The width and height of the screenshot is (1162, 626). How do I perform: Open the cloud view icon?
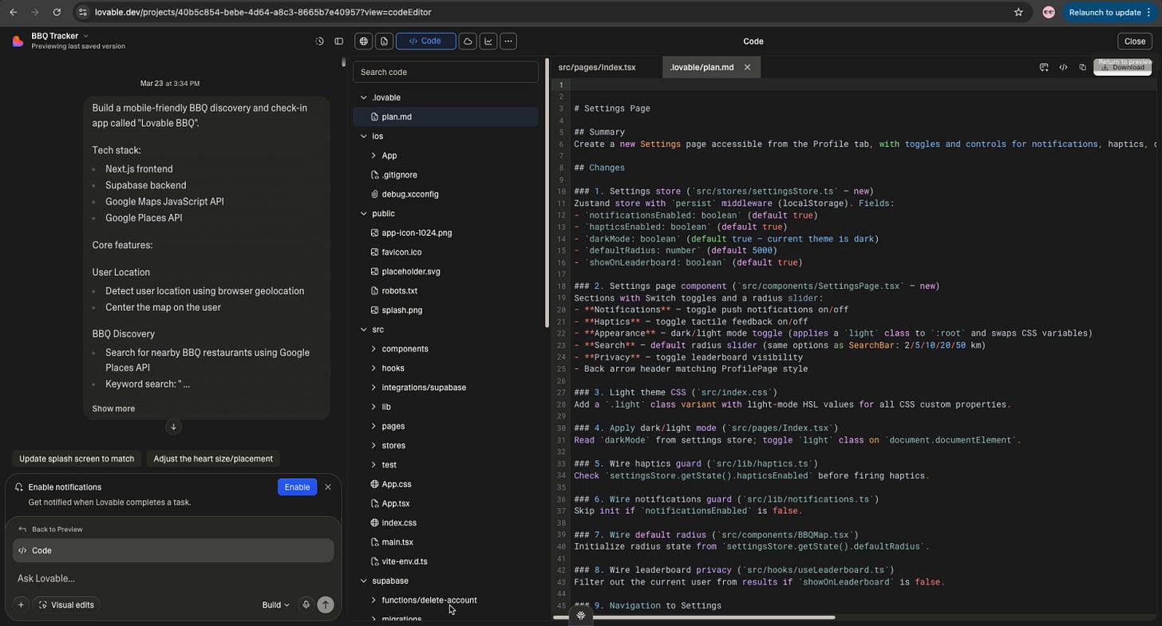click(x=468, y=41)
